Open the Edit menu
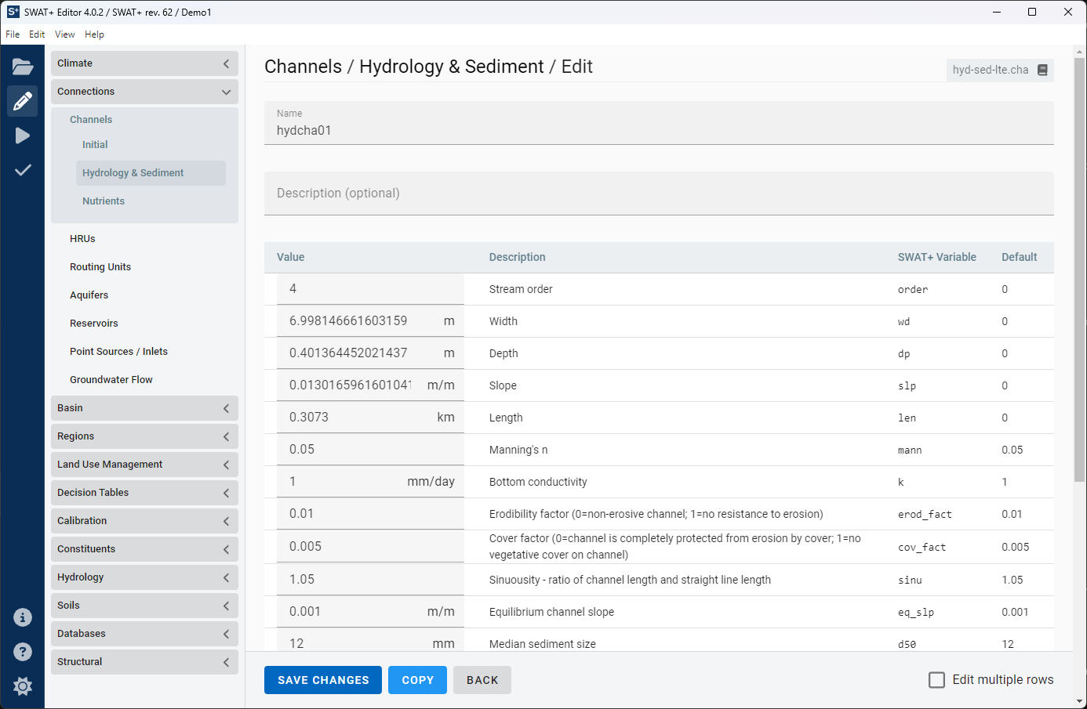The image size is (1087, 709). [37, 34]
